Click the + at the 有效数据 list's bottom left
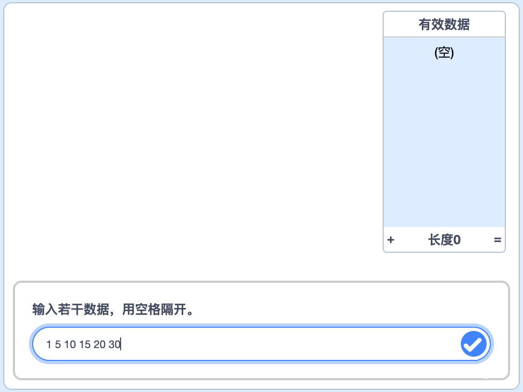523x392 pixels. 391,240
